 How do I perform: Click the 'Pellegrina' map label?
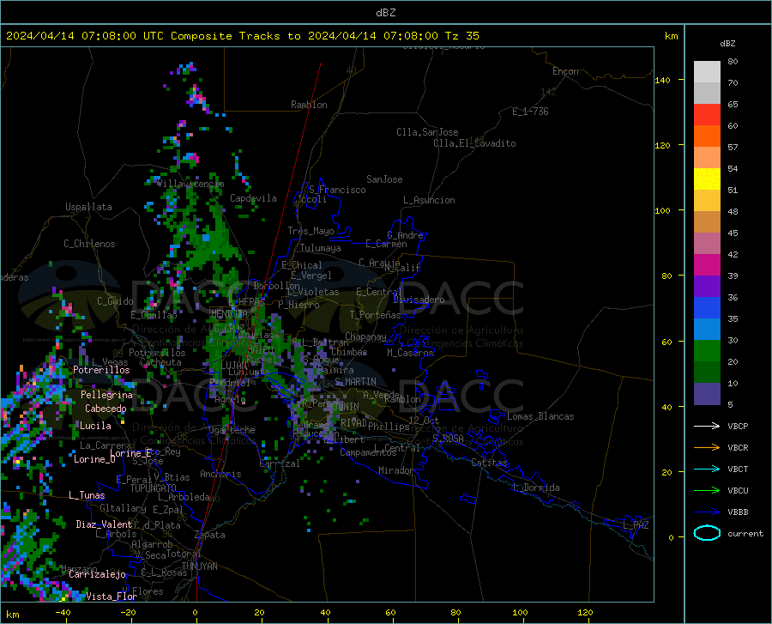pos(107,395)
